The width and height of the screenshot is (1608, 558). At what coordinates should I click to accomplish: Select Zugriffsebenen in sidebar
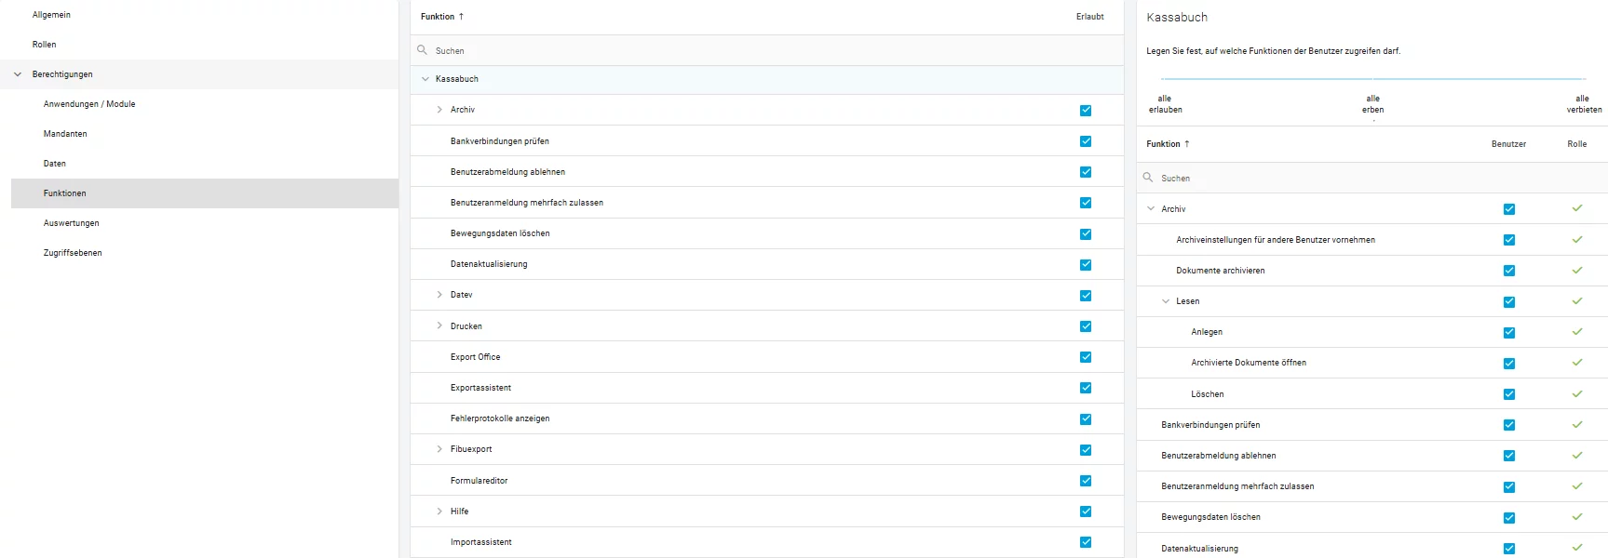click(x=73, y=253)
